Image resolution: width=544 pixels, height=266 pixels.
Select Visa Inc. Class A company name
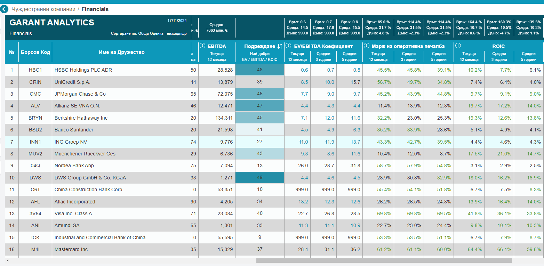[x=73, y=213]
